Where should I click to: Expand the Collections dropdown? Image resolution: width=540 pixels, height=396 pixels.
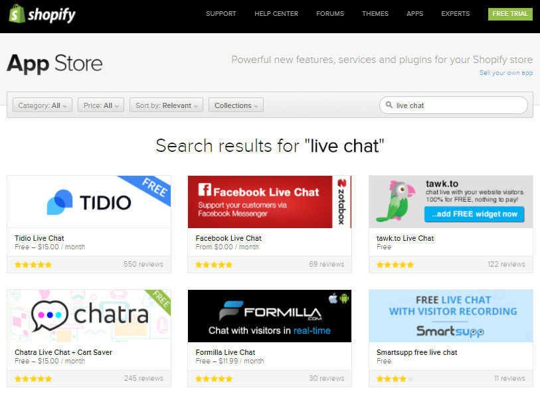[x=236, y=105]
